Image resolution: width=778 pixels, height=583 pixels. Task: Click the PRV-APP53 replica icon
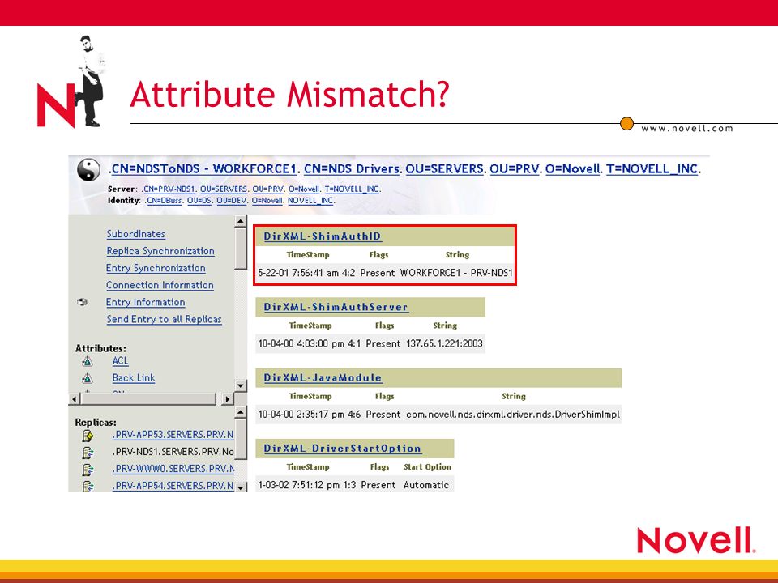pos(88,436)
